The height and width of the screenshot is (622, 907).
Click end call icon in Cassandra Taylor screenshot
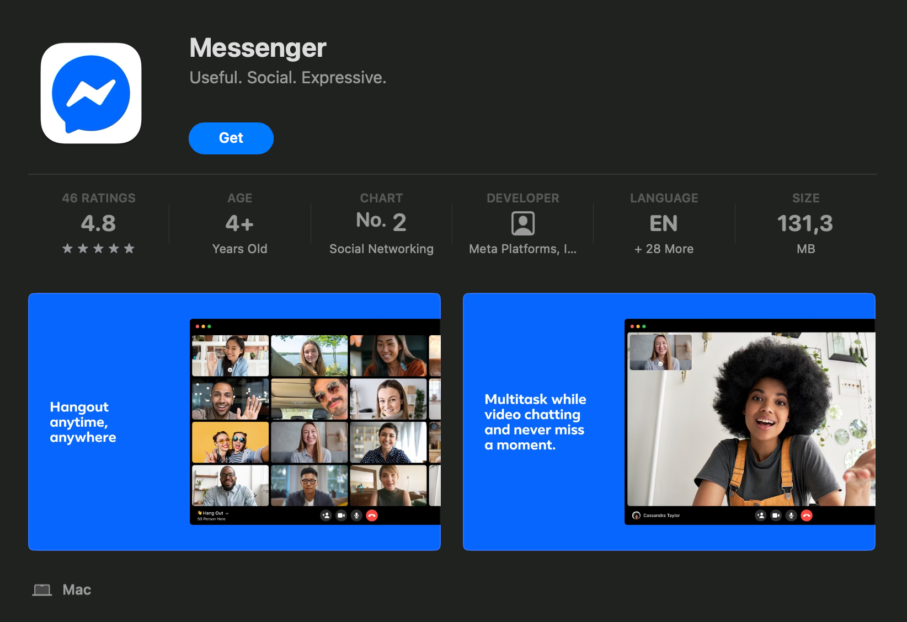807,516
